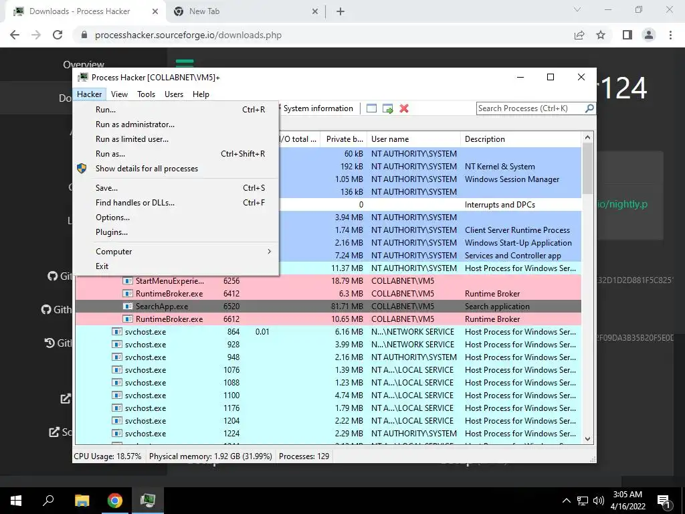Sort by the Private bytes column header
This screenshot has height=514, width=685.
344,139
